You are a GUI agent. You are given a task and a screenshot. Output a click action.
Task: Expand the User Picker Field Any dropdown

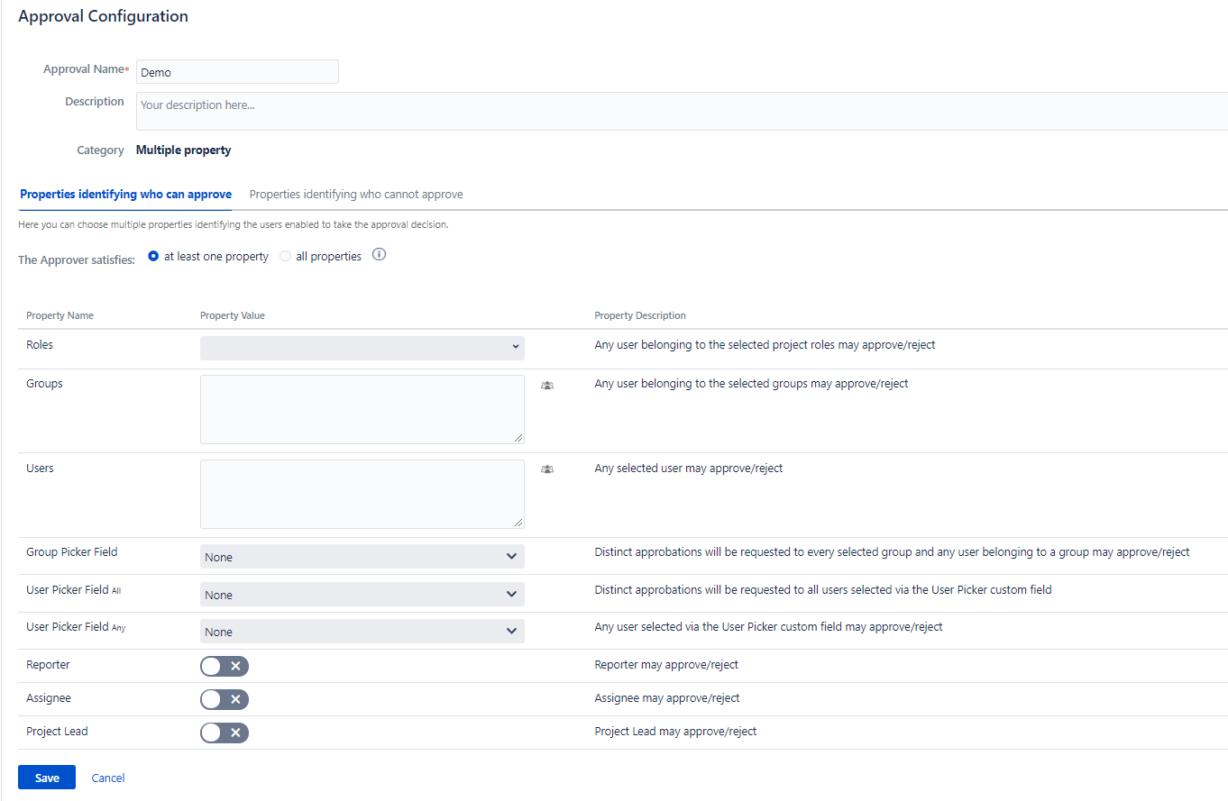(x=362, y=632)
